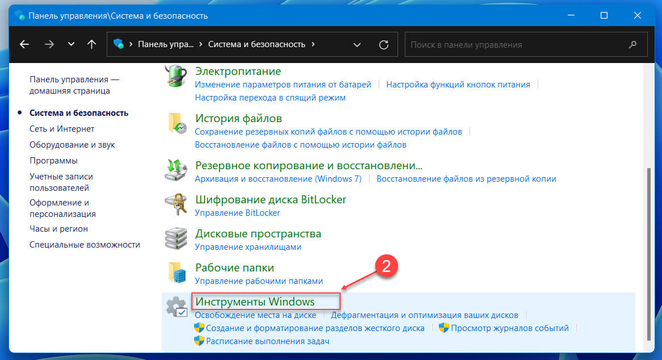Open 'Просмотр журналов событий' link
Viewport: 662px width, 360px height.
pos(510,328)
